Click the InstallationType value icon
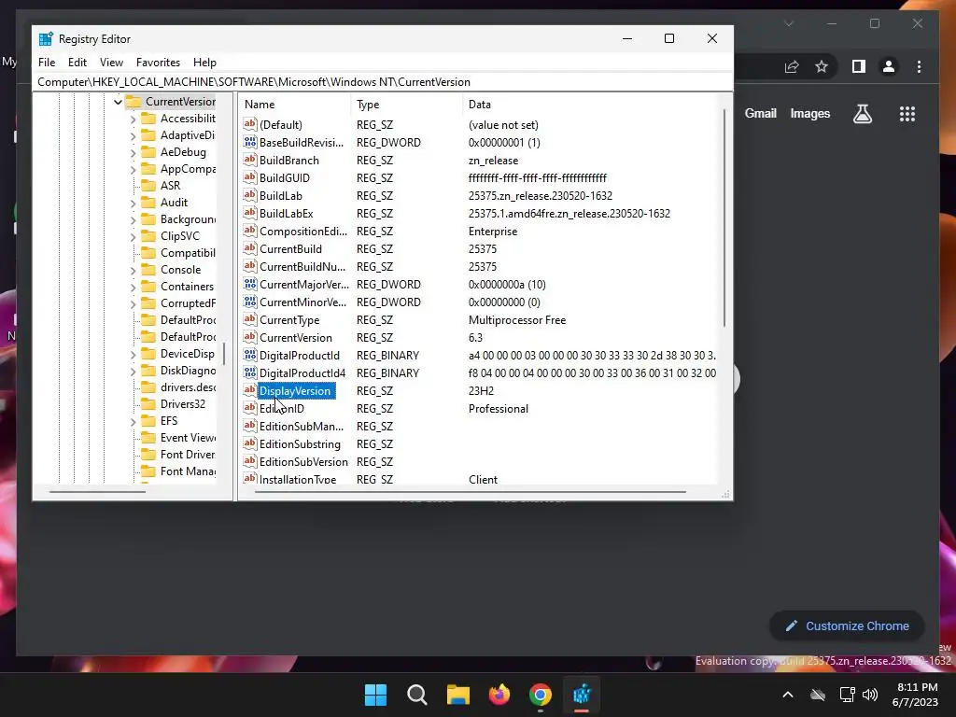Viewport: 956px width, 717px height. (250, 479)
